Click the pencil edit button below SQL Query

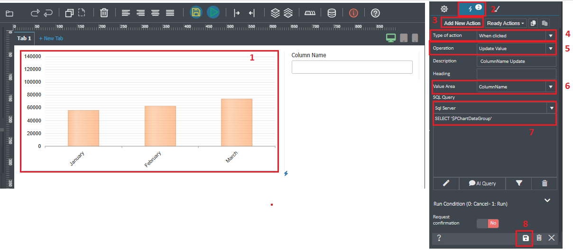[x=446, y=183]
